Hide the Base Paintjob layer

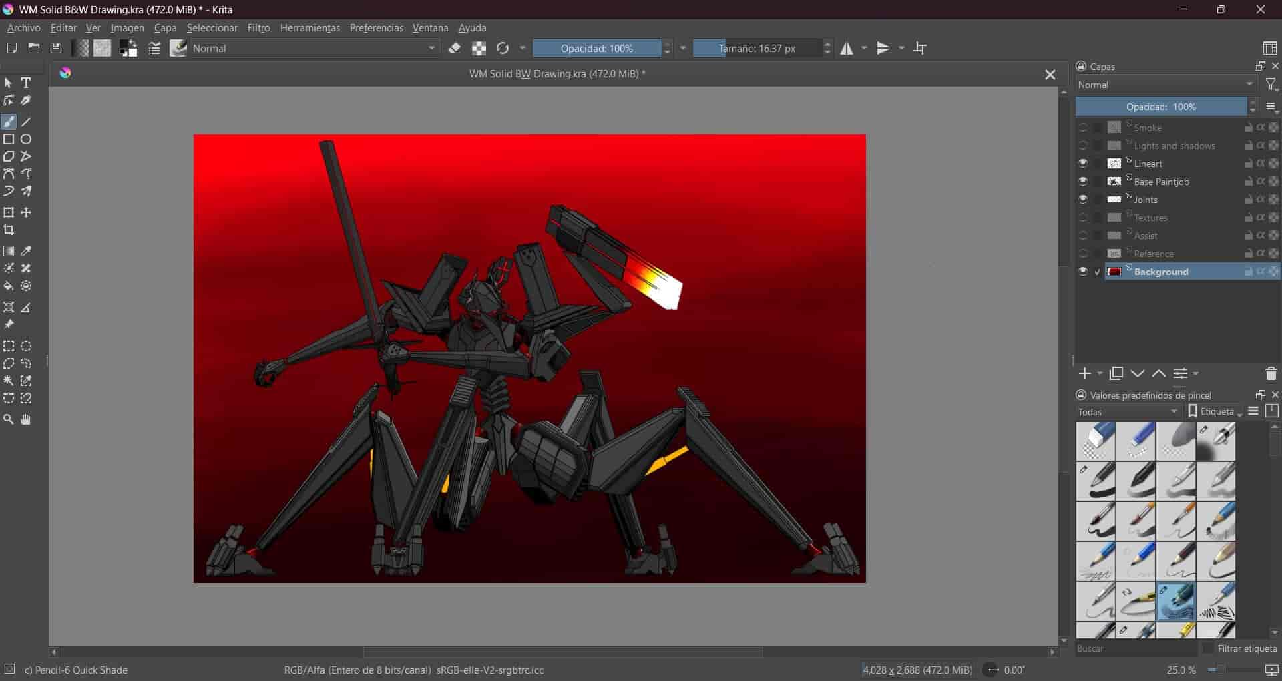(x=1083, y=182)
